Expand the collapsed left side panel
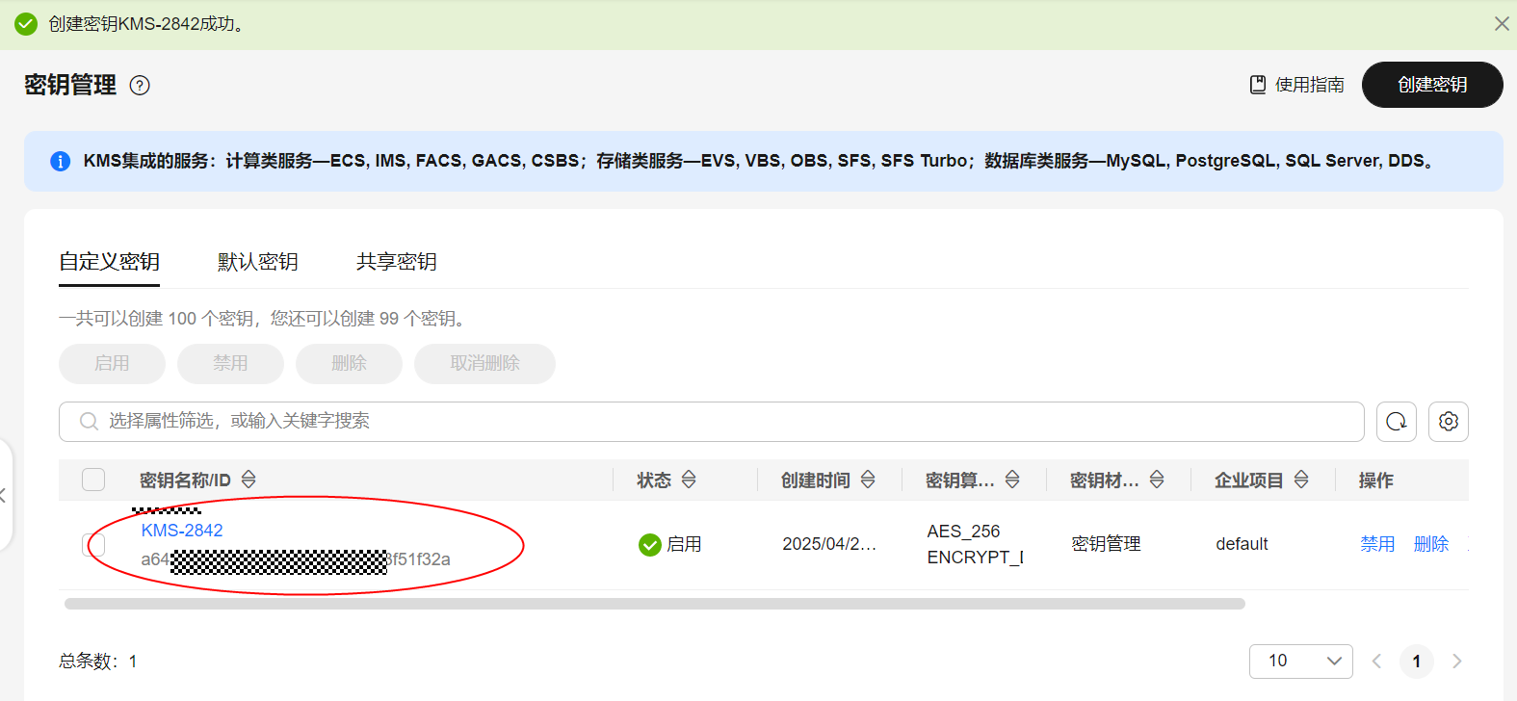This screenshot has height=701, width=1517. pos(5,496)
